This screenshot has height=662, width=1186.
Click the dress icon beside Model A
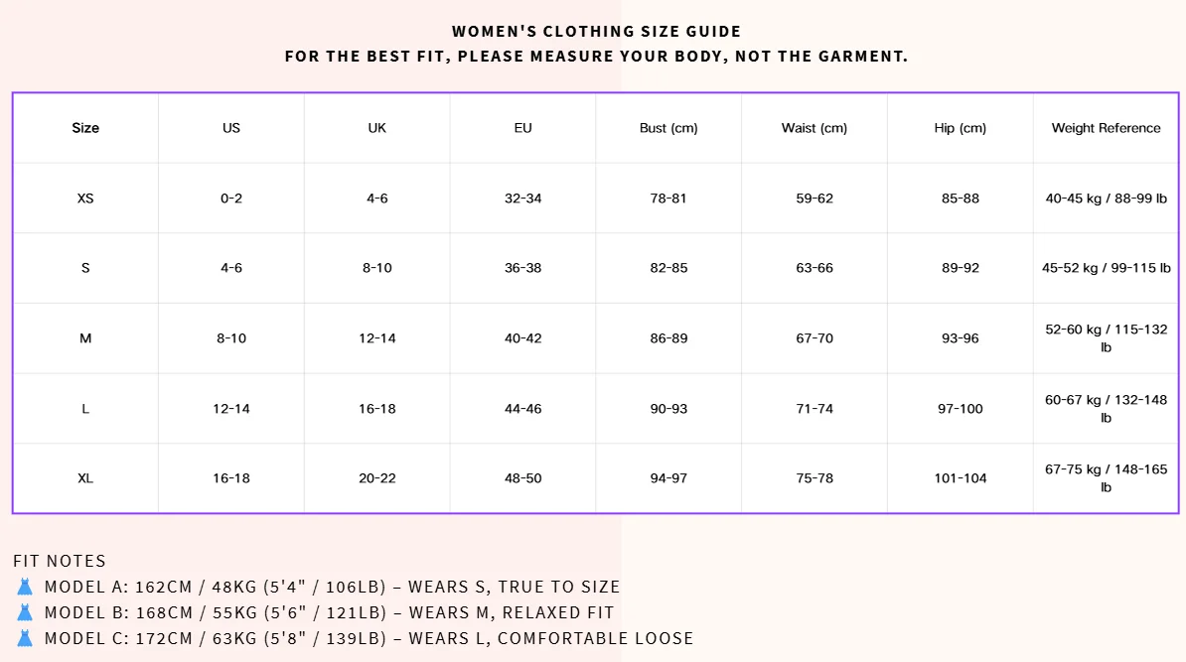pos(25,587)
